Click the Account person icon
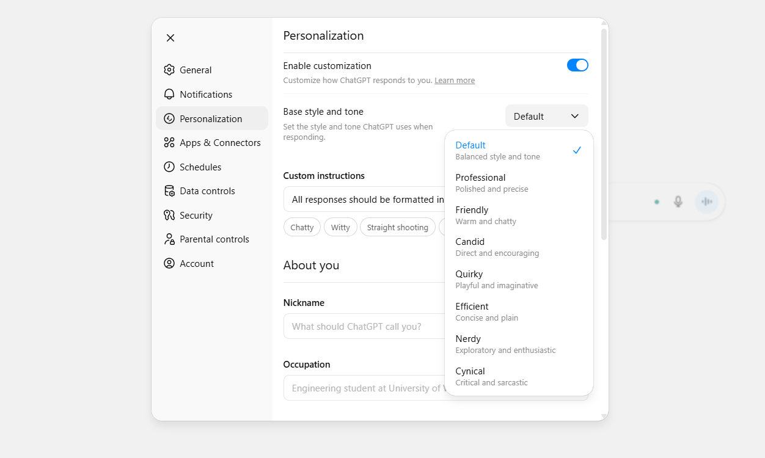Image resolution: width=765 pixels, height=458 pixels. tap(169, 263)
